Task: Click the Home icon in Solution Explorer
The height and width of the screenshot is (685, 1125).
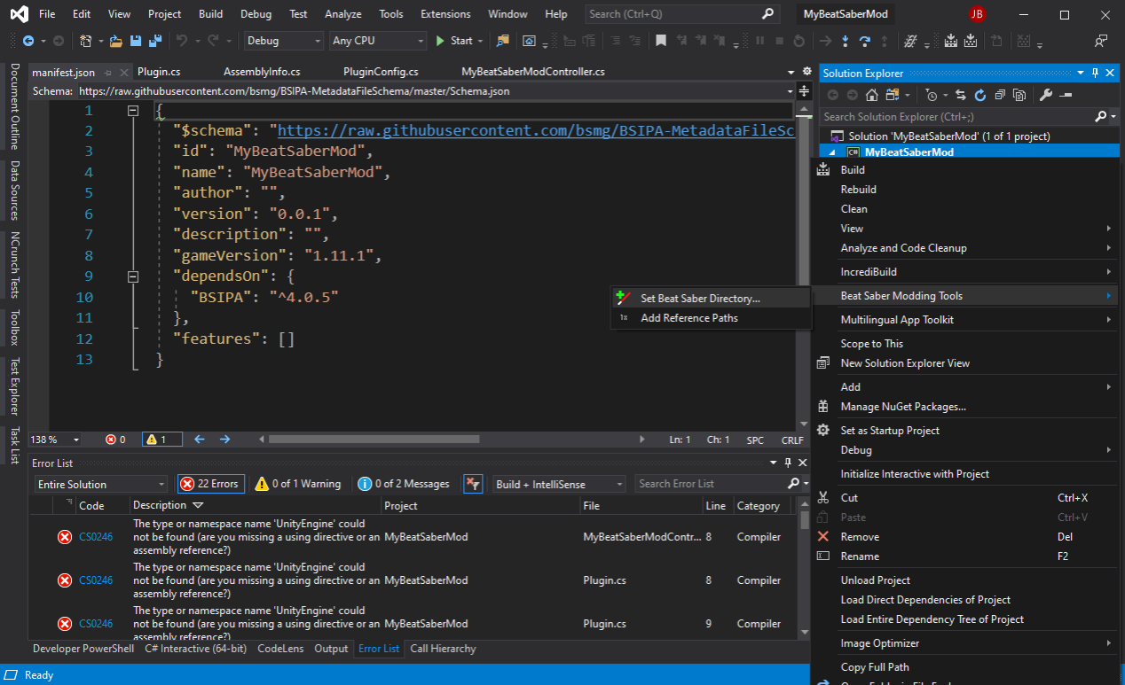Action: 872,95
